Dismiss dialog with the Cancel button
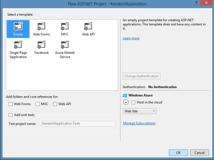This screenshot has height=160, width=214. pos(200,153)
